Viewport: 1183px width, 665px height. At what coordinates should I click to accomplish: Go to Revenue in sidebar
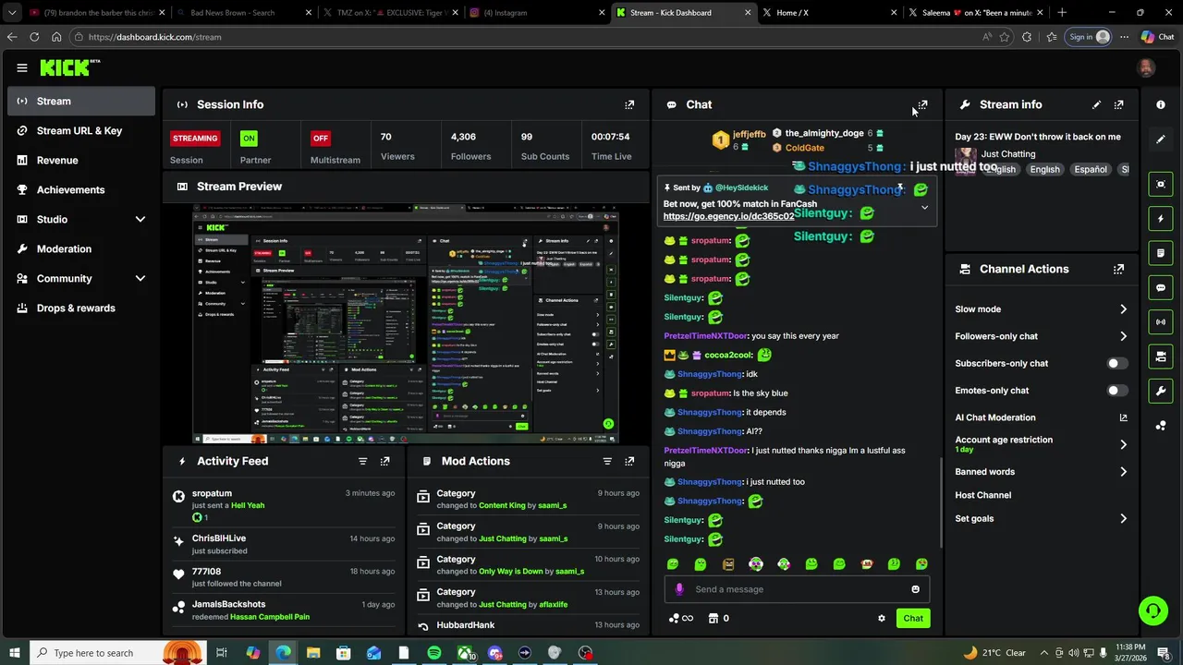click(x=81, y=160)
